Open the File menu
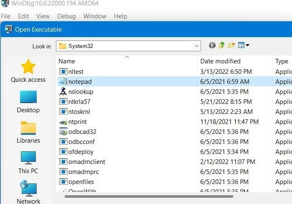Viewport: 292px width, 204px height. tap(5, 16)
